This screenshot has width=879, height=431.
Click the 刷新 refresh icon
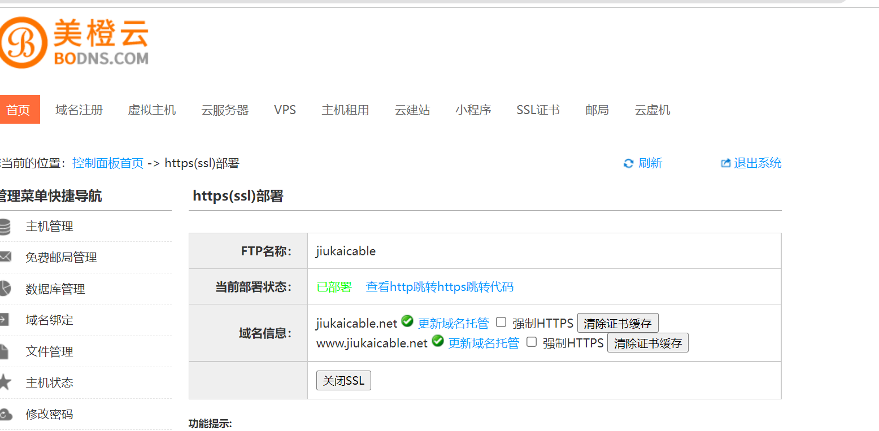point(628,163)
